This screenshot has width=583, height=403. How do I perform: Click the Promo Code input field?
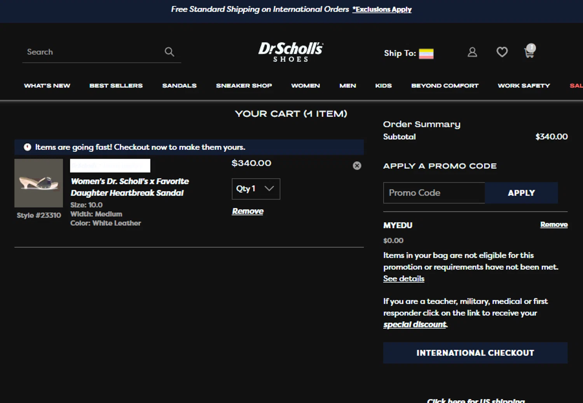434,193
